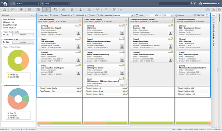This screenshot has height=131, width=222.
Task: Open the assignee avatar on Task Assignment card
Action: [78, 46]
